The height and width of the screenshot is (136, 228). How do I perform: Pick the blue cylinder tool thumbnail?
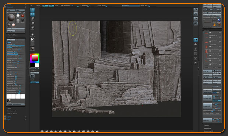pyautogui.click(x=219, y=20)
